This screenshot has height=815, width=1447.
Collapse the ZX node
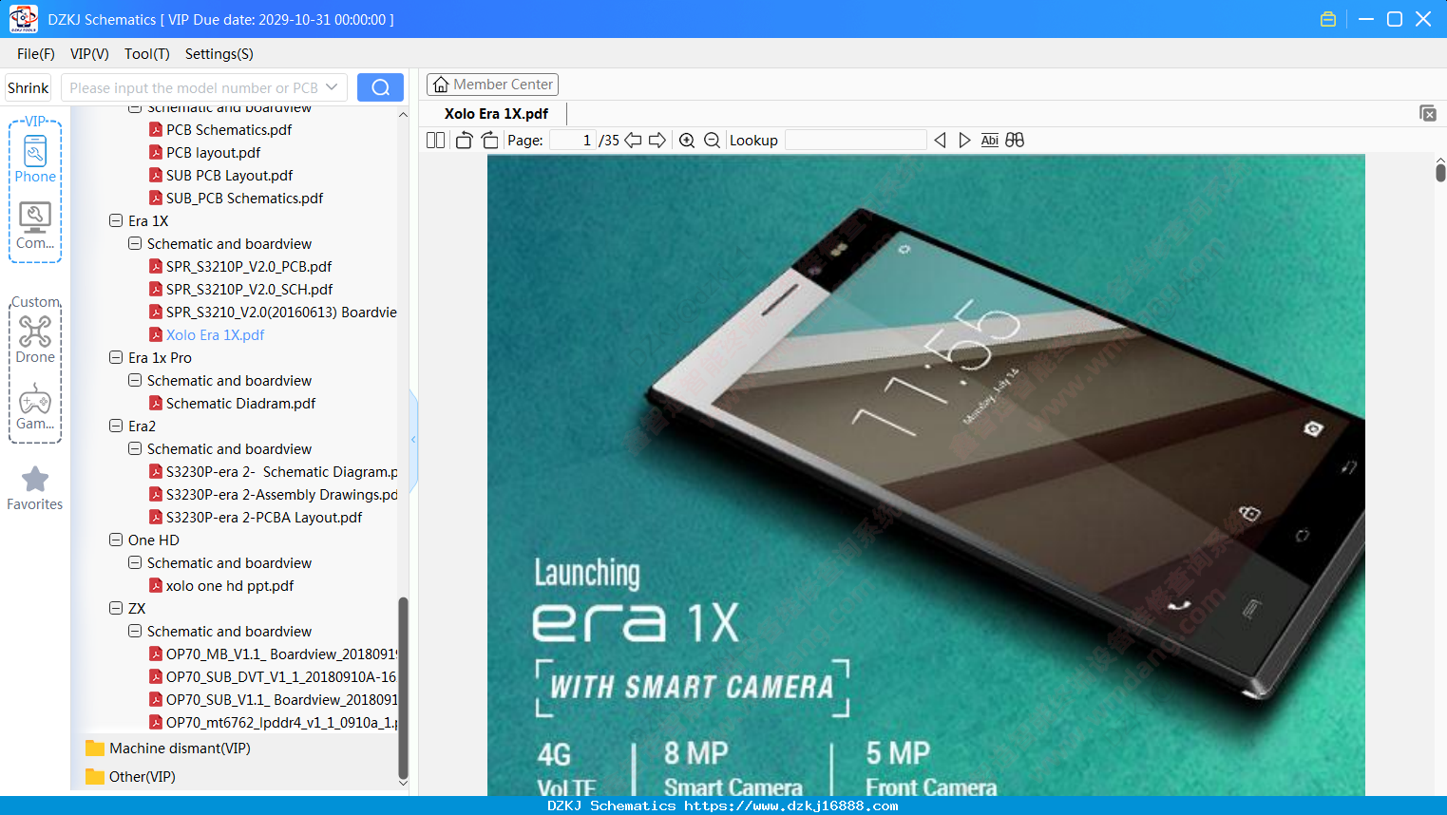(x=116, y=609)
